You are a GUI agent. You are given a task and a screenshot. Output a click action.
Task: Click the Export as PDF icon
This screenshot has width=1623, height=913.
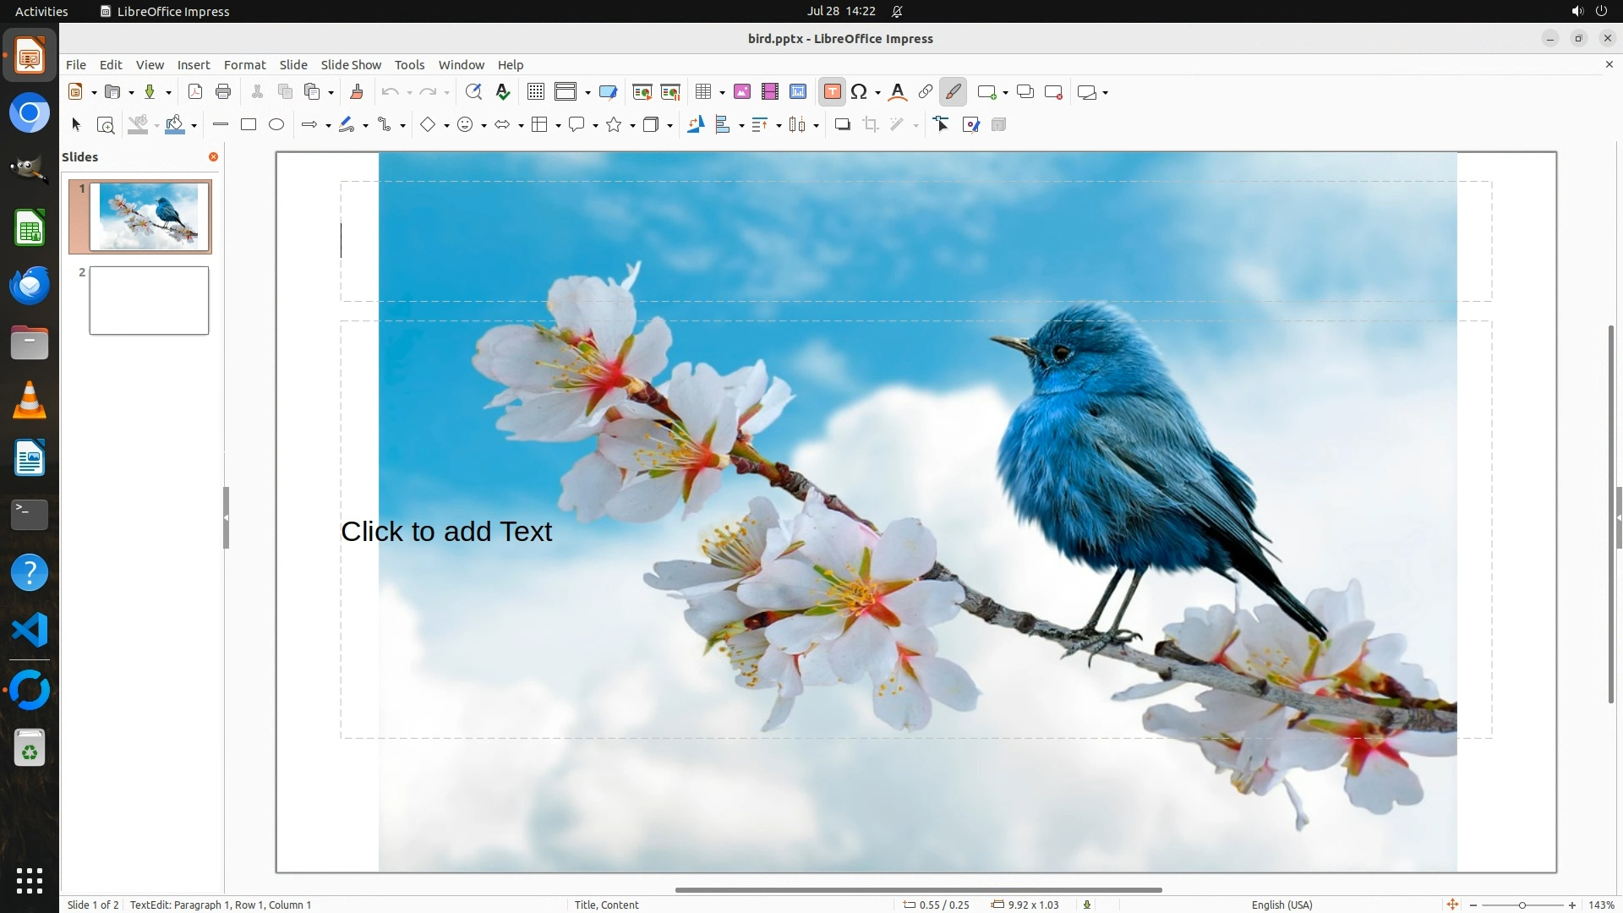[195, 92]
